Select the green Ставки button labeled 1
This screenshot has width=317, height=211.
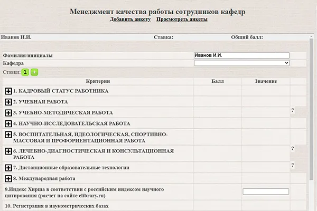25,72
